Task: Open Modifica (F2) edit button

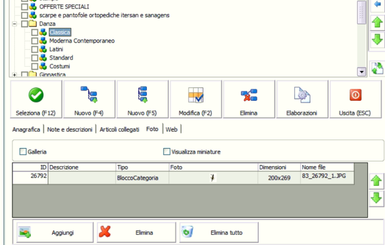Action: click(x=196, y=99)
